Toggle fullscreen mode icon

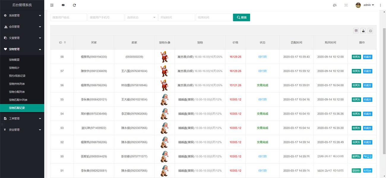346,5
